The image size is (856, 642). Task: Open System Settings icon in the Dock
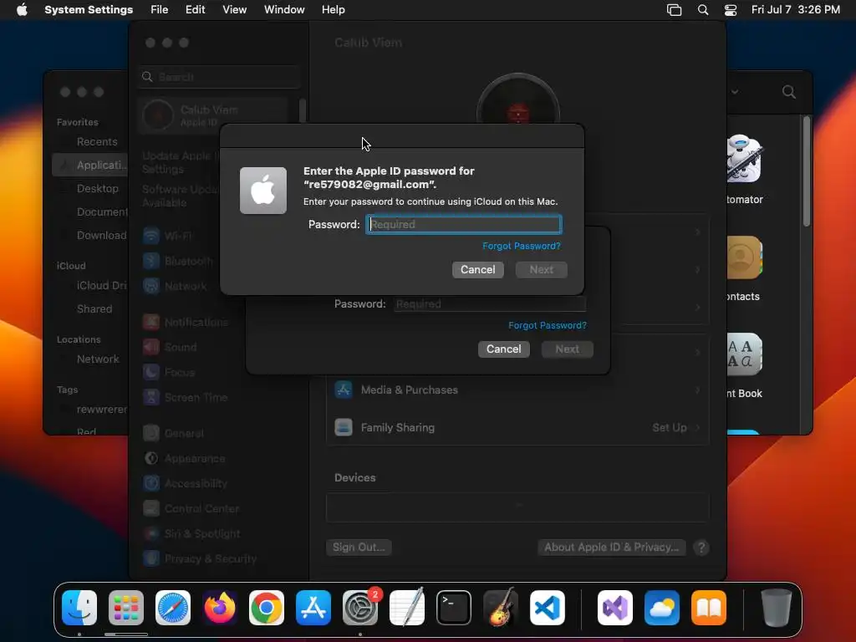point(360,608)
